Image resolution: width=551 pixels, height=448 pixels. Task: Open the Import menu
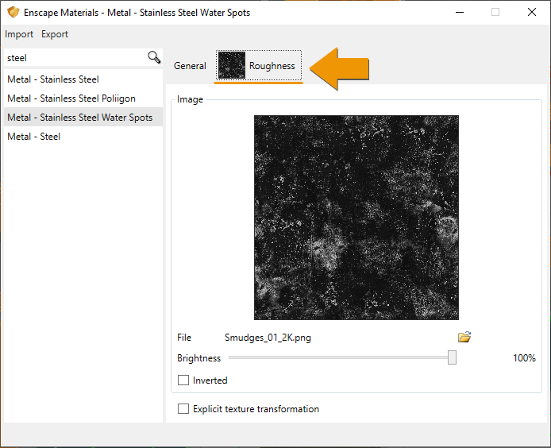pos(19,34)
